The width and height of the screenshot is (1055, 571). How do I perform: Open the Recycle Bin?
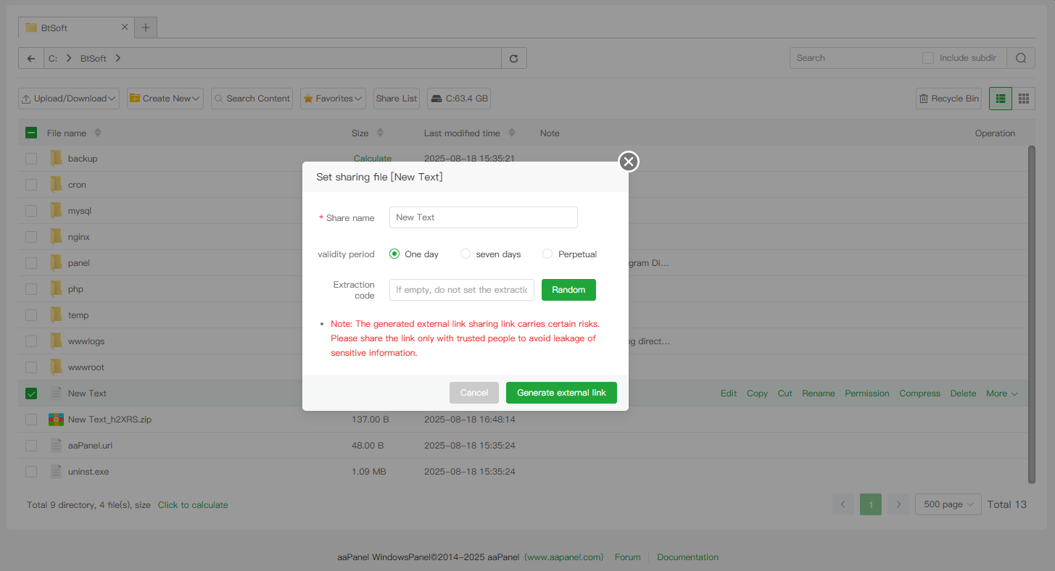(948, 99)
